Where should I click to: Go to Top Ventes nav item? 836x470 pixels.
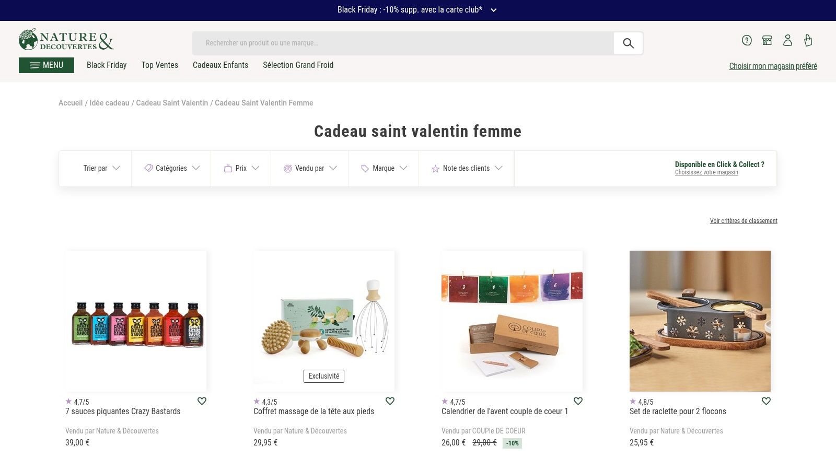point(160,65)
